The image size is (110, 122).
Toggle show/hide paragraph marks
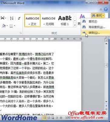(x=19, y=18)
